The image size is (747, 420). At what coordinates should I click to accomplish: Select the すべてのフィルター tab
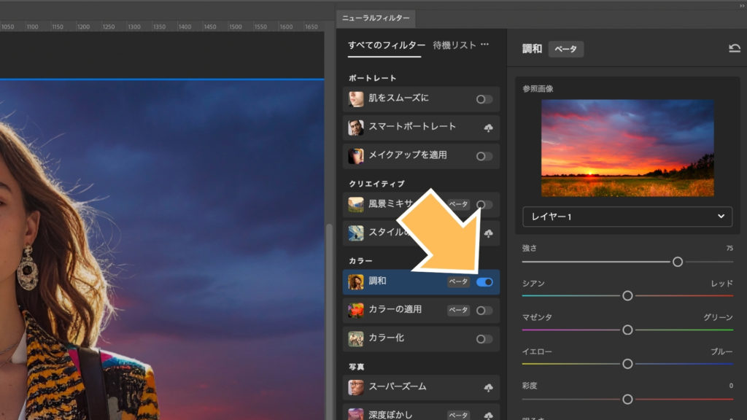385,44
